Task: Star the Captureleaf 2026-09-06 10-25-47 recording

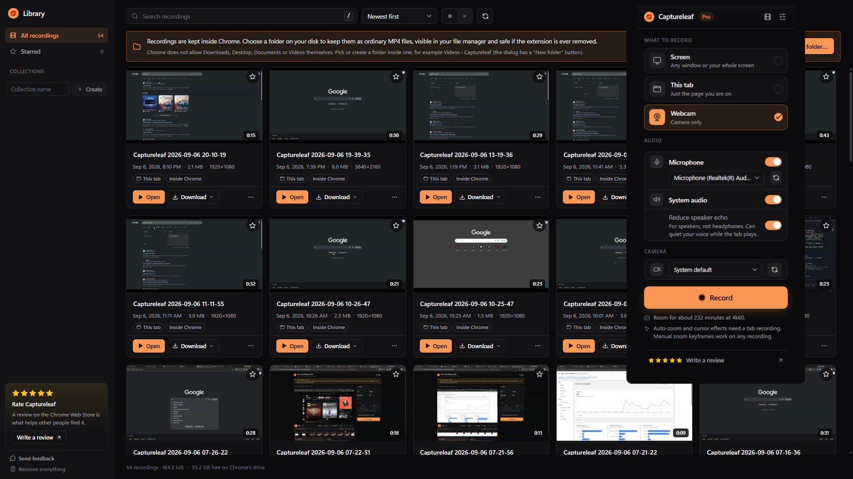Action: [x=539, y=226]
